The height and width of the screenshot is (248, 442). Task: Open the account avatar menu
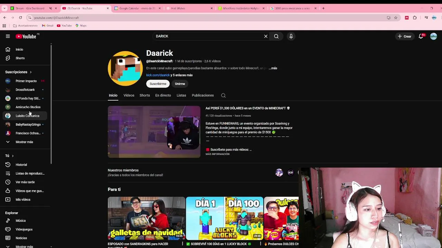point(433,36)
